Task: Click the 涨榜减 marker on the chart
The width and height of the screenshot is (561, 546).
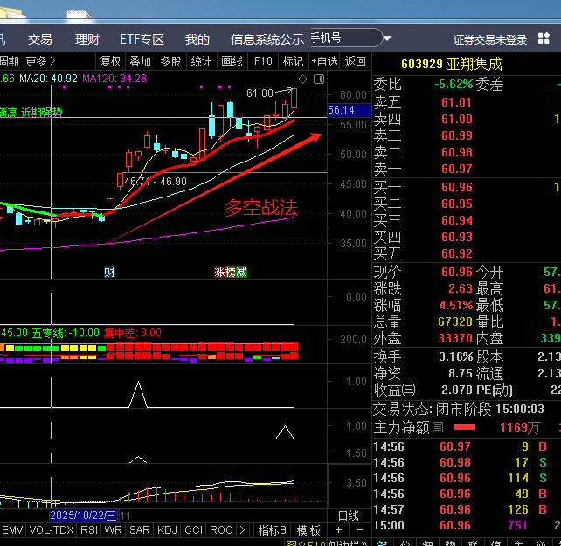Action: pyautogui.click(x=231, y=272)
